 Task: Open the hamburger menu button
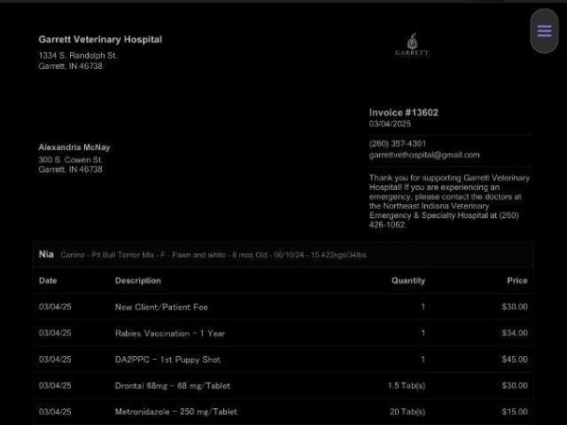tap(543, 31)
